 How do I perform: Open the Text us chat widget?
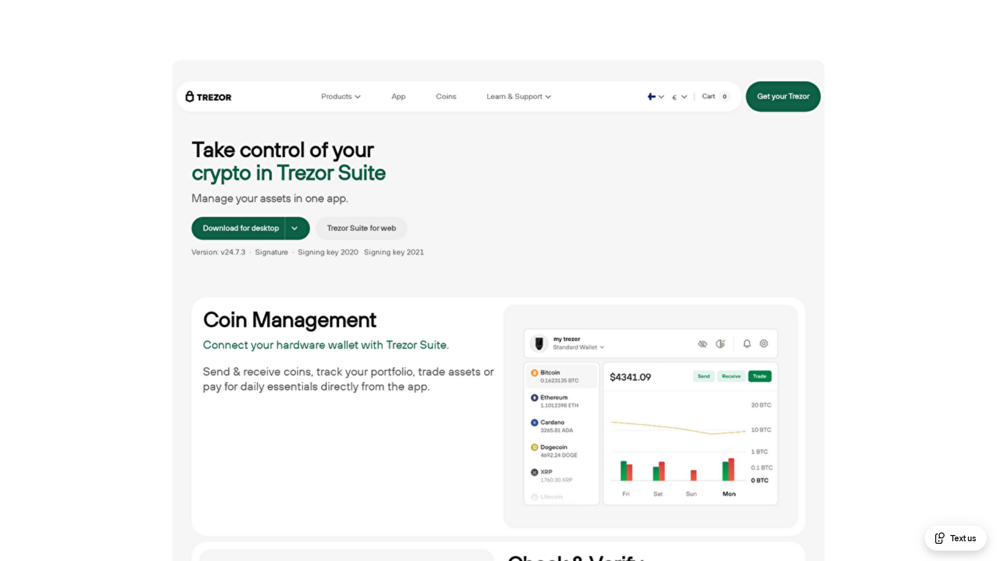(955, 538)
